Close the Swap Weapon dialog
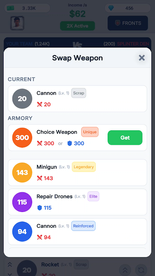 (x=142, y=58)
